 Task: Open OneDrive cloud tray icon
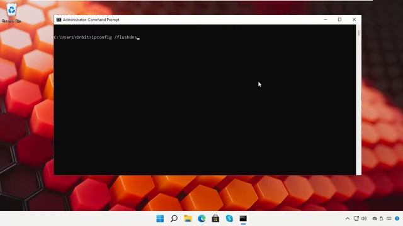(375, 218)
